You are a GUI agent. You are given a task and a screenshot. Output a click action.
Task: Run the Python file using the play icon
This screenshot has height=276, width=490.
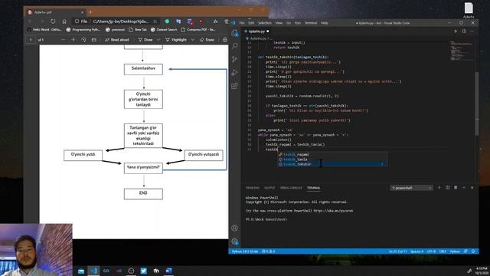456,31
